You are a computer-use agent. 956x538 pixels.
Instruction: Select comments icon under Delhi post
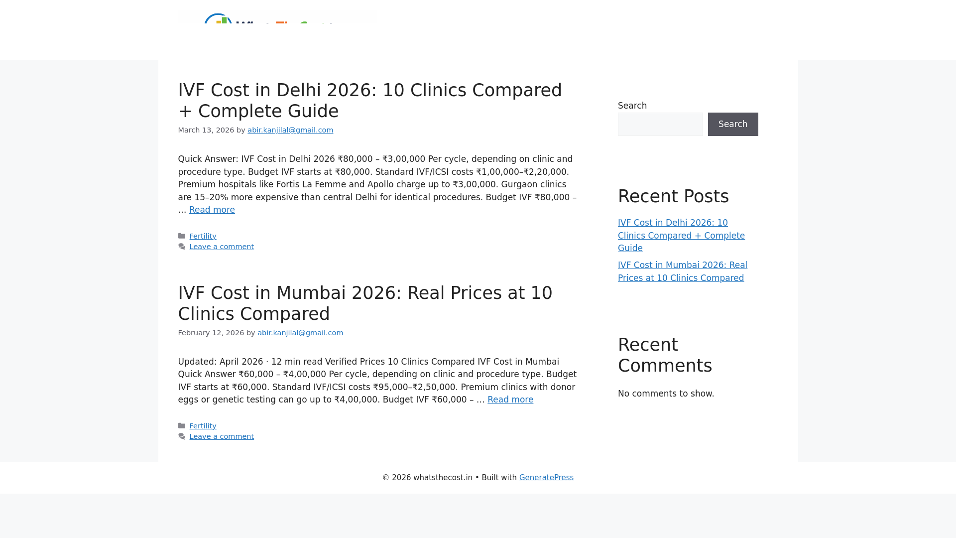(x=182, y=247)
